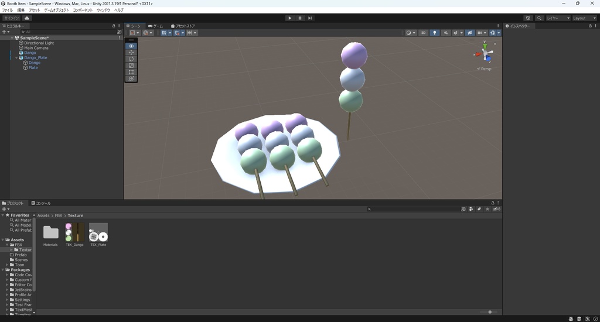The height and width of the screenshot is (322, 600).
Task: Toggle the Project panel lock
Action: (x=492, y=203)
